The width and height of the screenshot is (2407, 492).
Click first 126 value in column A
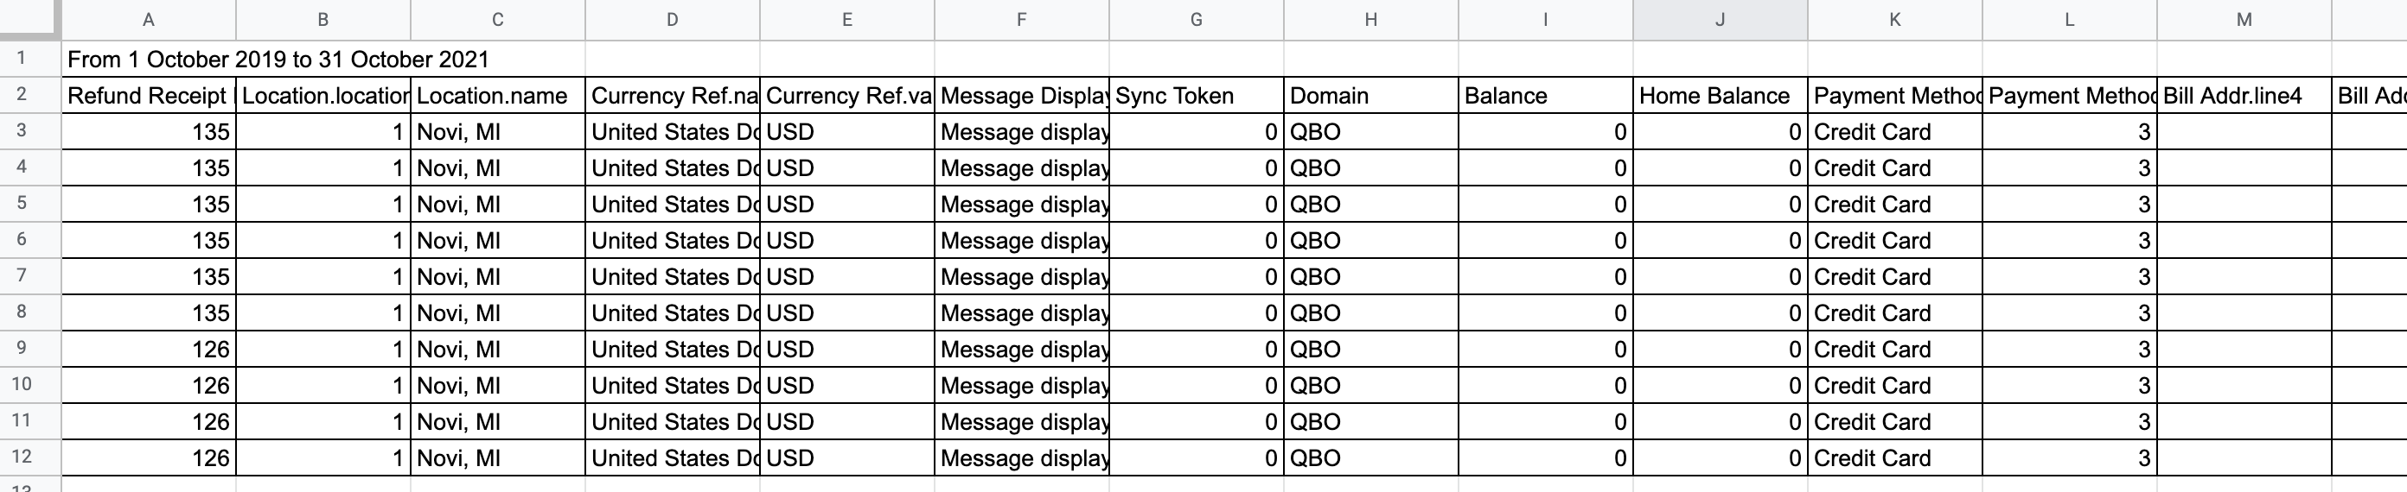pos(149,350)
